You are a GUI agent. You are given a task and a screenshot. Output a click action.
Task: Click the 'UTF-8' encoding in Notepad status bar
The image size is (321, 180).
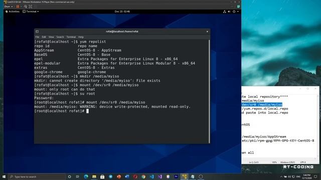[303, 162]
